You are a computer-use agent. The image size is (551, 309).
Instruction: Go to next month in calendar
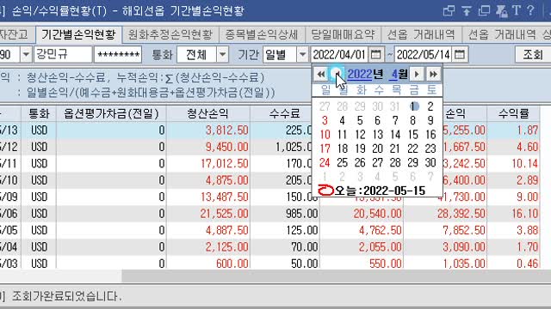click(x=417, y=74)
